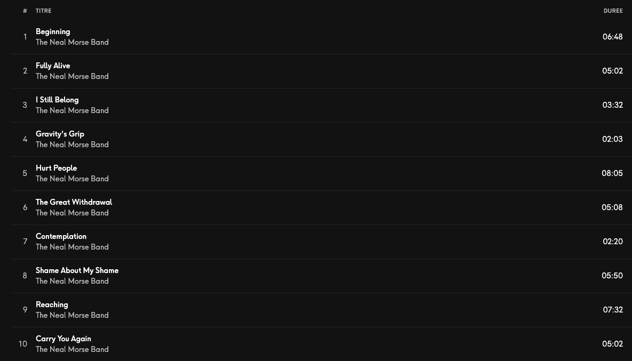Screen dimensions: 632x361
Task: Open the artist link under Beginning
Action: click(x=72, y=42)
